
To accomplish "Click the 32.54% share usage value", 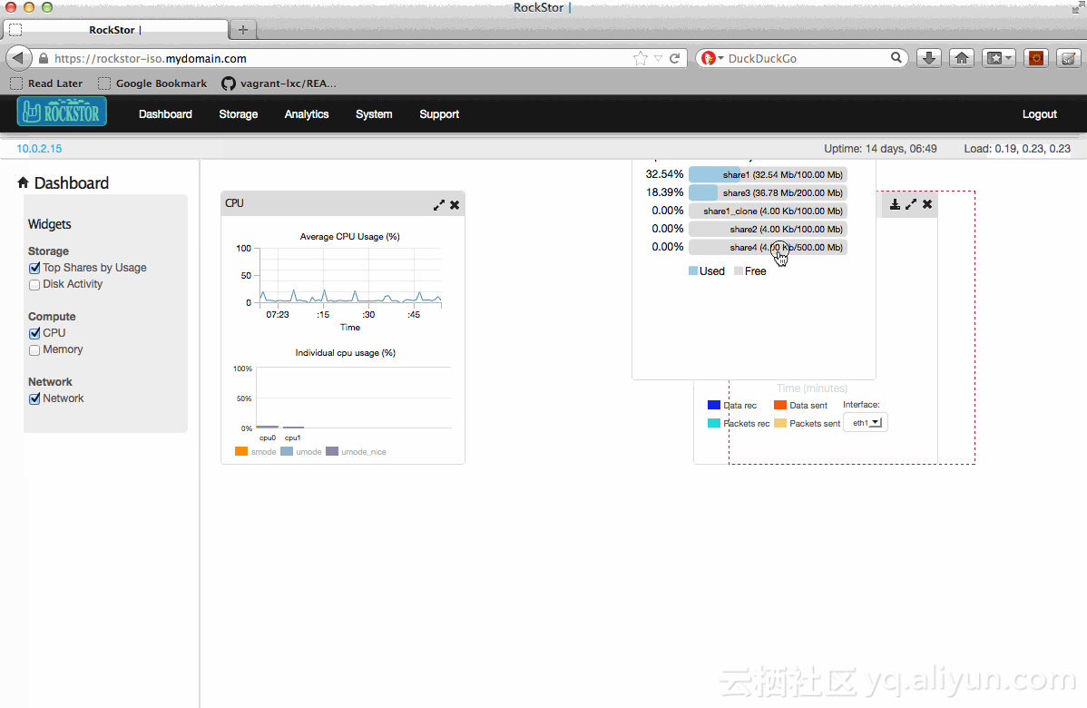I will point(664,174).
